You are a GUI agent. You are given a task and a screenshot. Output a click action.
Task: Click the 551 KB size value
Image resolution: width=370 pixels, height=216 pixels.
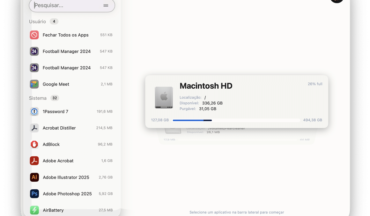106,35
